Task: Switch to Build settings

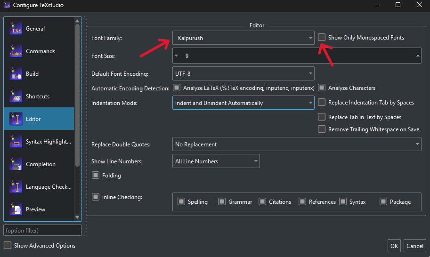Action: click(39, 74)
